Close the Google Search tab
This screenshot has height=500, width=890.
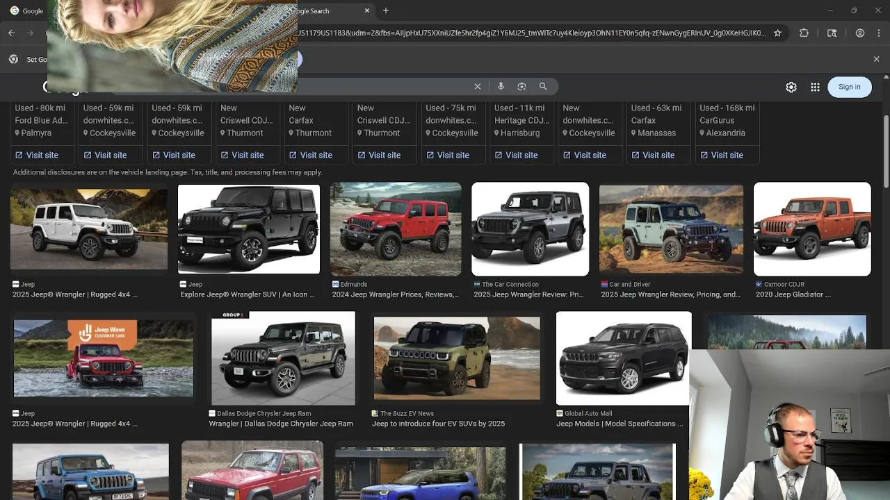[367, 10]
